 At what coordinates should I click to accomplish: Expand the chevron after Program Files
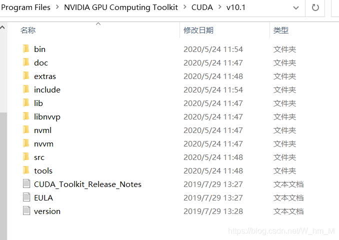[57, 7]
